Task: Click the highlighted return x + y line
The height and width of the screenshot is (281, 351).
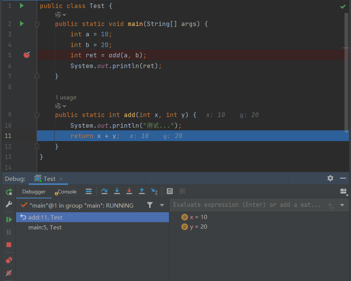Action: (193, 136)
